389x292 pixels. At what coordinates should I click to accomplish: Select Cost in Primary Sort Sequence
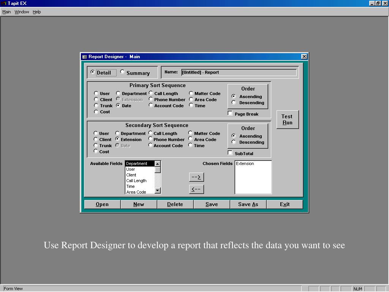coord(96,112)
